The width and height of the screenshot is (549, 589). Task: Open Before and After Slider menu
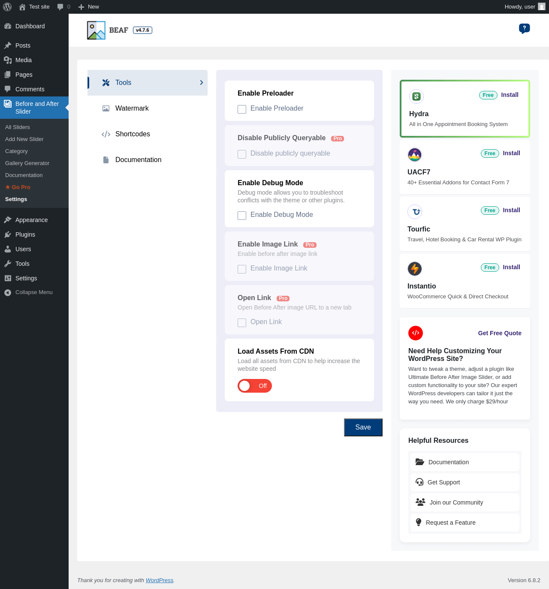tap(34, 108)
